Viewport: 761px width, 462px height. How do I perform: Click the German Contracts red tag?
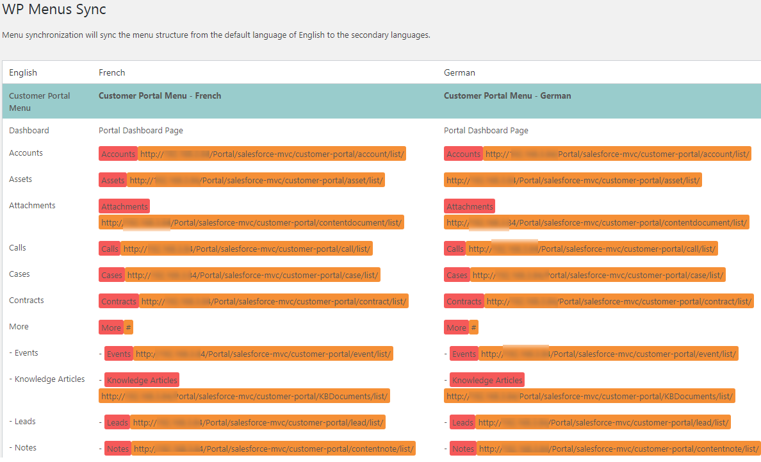point(464,301)
